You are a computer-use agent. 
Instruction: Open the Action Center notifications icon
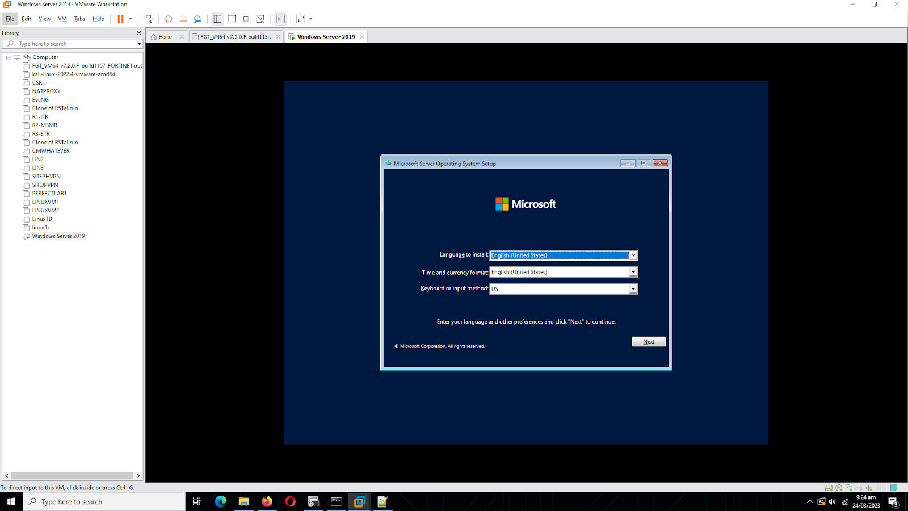[893, 502]
